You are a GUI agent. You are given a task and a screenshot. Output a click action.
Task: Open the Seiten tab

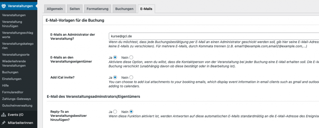pyautogui.click(x=74, y=9)
